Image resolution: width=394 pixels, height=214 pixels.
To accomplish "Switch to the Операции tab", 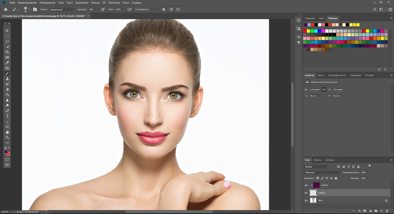I will (310, 18).
